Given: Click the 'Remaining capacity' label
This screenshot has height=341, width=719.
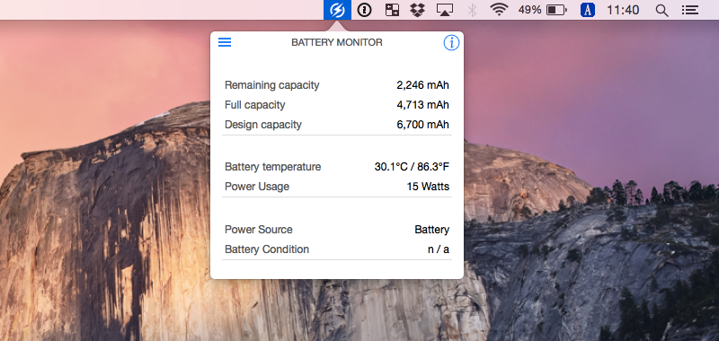Looking at the screenshot, I should (272, 85).
